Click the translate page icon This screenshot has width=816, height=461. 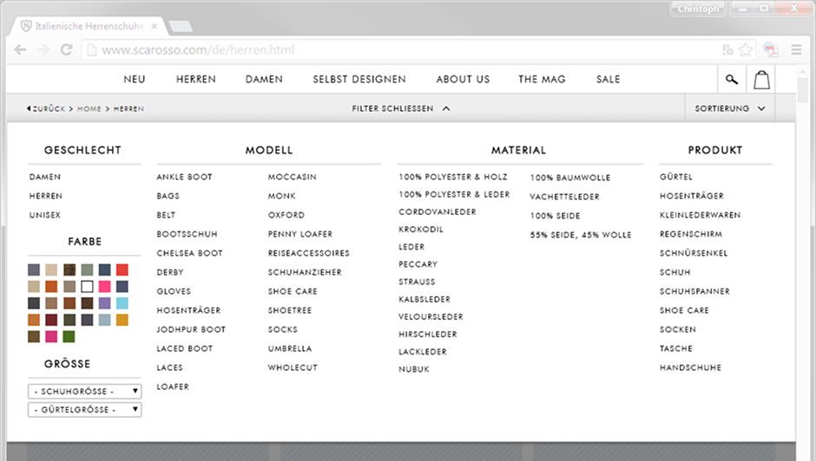(x=727, y=50)
